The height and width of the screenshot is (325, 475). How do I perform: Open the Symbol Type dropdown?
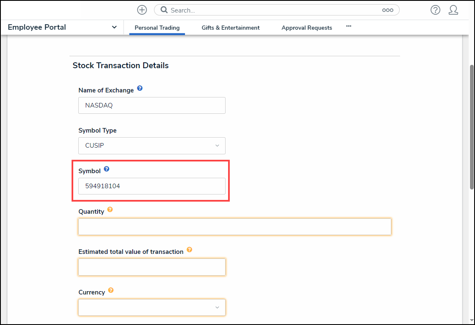click(152, 146)
